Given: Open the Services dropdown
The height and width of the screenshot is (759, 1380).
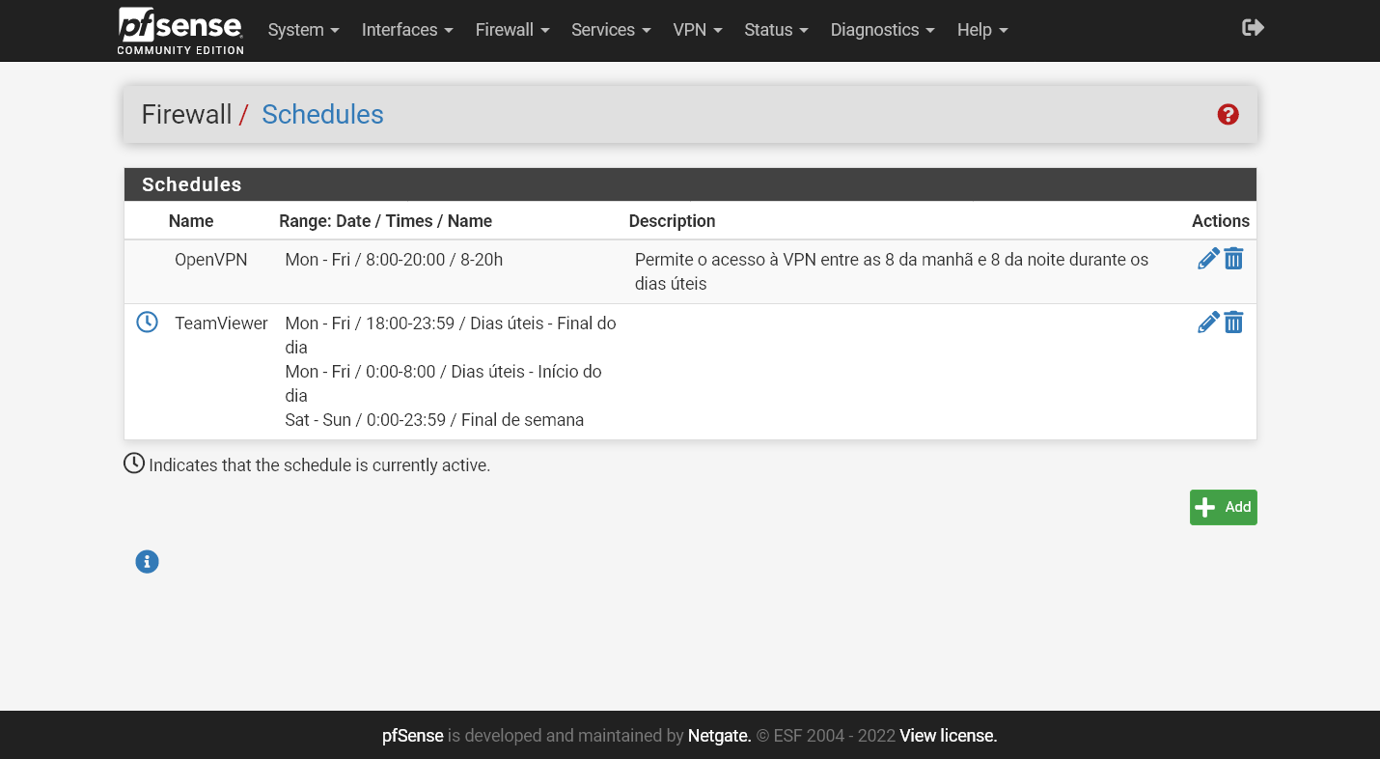Looking at the screenshot, I should 610,30.
